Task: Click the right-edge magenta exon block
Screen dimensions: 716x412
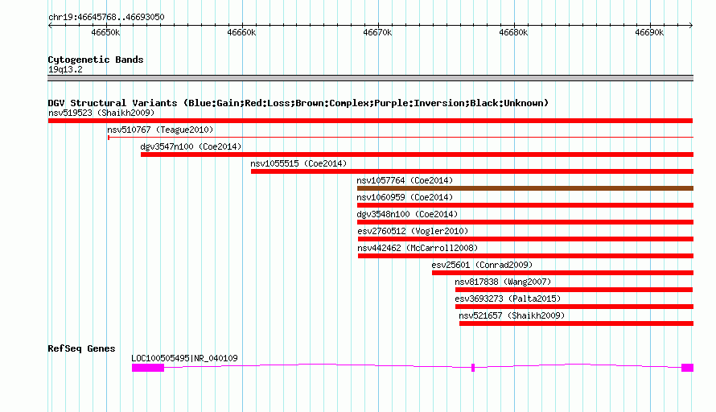Action: tap(687, 368)
